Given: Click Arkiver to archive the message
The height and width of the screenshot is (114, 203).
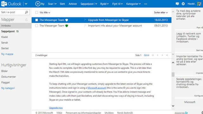Looking at the screenshot, I should tap(73, 4).
